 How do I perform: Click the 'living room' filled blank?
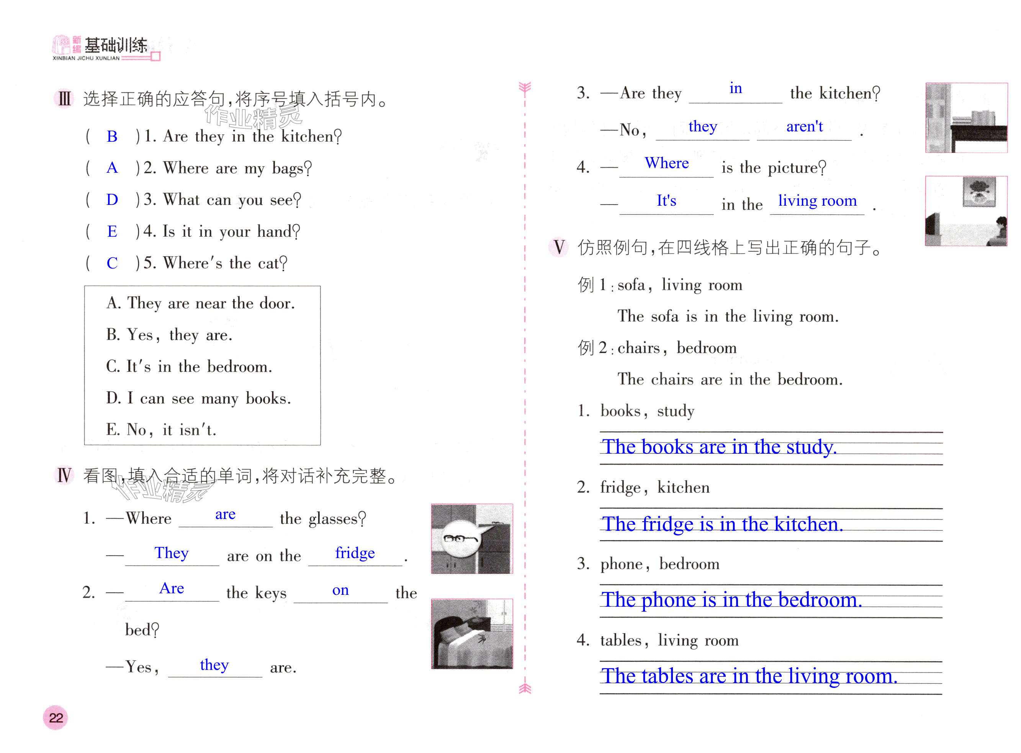pyautogui.click(x=817, y=201)
